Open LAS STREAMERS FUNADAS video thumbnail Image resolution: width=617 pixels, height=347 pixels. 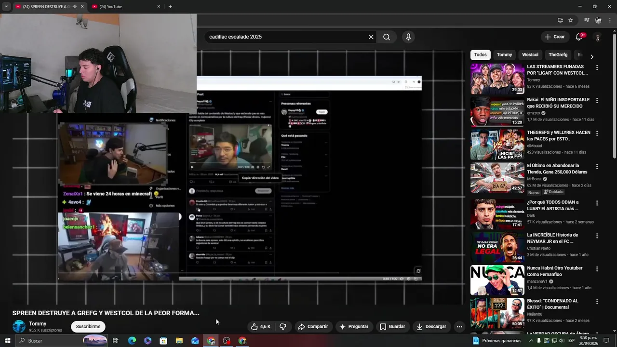tap(497, 79)
